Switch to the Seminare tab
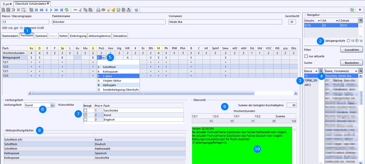Screen dimensions: 365x164 (x=41, y=36)
